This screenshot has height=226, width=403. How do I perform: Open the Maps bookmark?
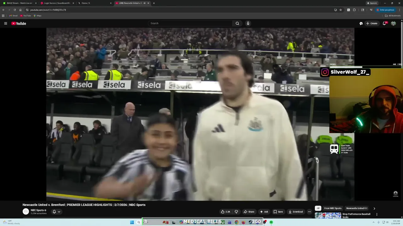tap(37, 16)
